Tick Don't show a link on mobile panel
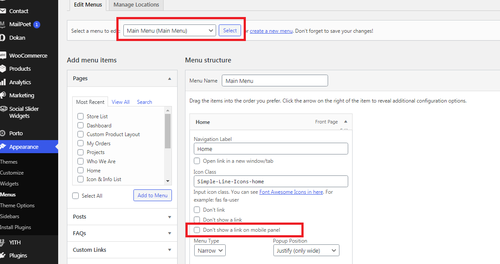The height and width of the screenshot is (264, 500). tap(197, 230)
